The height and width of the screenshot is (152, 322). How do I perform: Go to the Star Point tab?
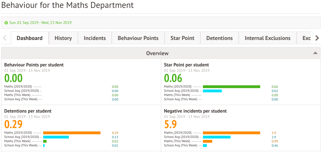[x=182, y=38]
